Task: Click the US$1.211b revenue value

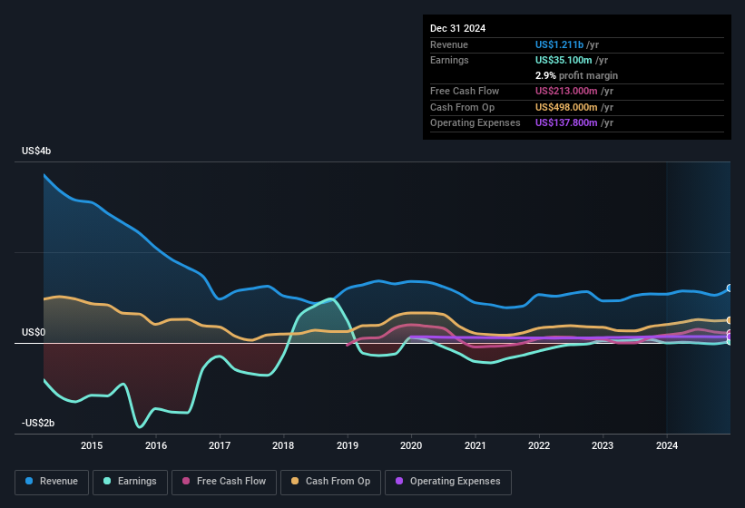Action: 559,44
